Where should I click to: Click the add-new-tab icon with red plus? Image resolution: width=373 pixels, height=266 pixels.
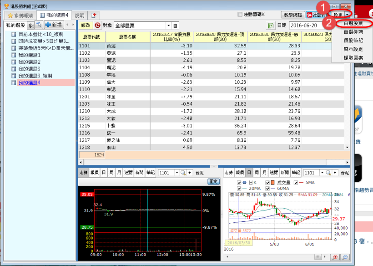(x=95, y=15)
